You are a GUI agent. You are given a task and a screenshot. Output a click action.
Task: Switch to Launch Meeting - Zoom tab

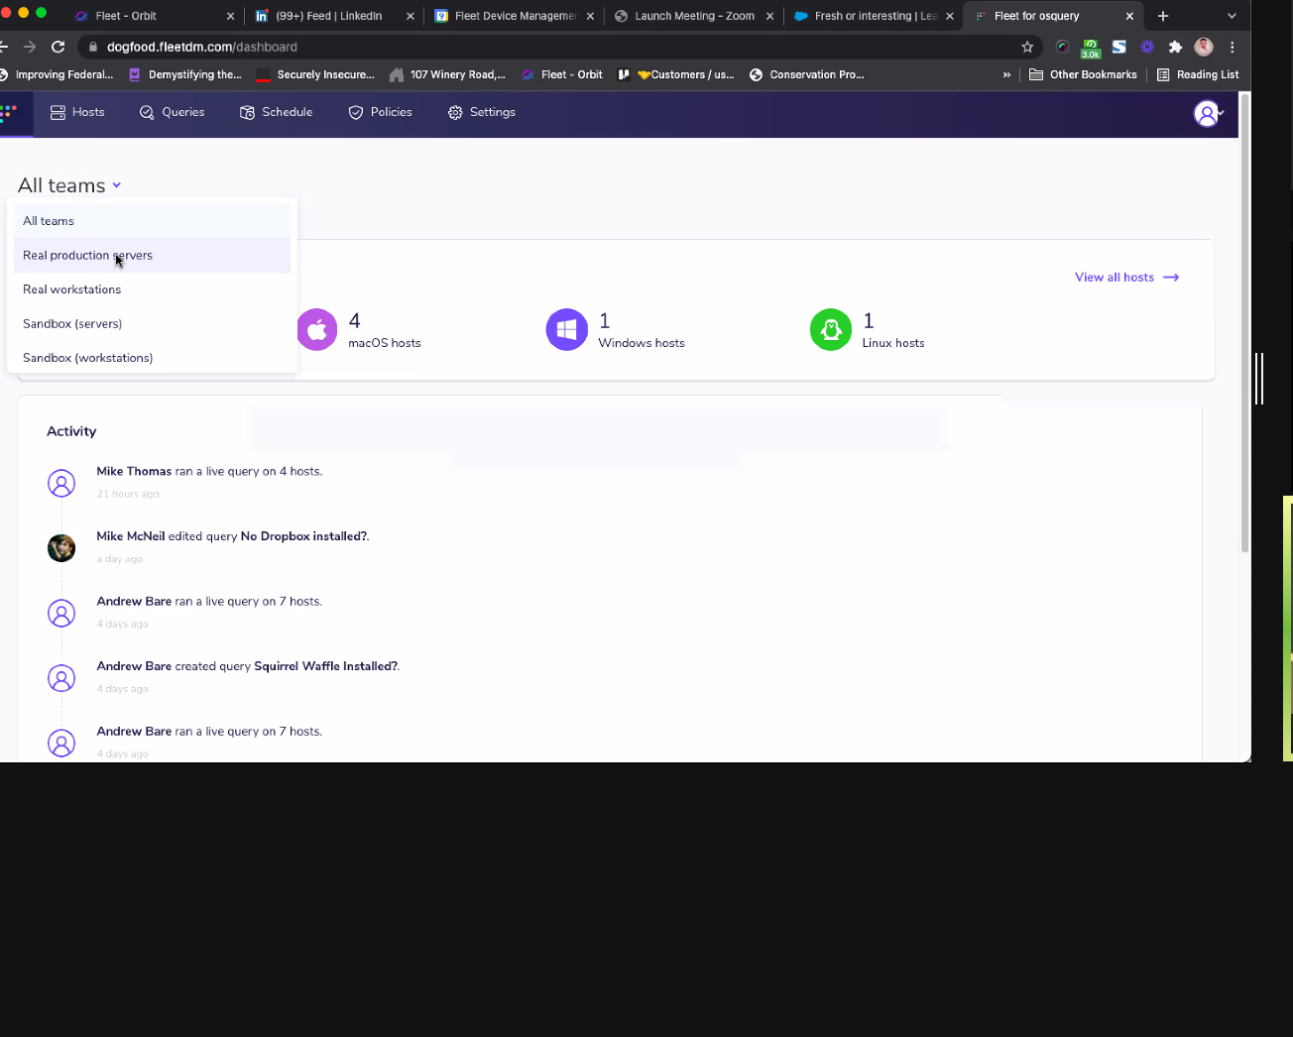click(x=694, y=16)
